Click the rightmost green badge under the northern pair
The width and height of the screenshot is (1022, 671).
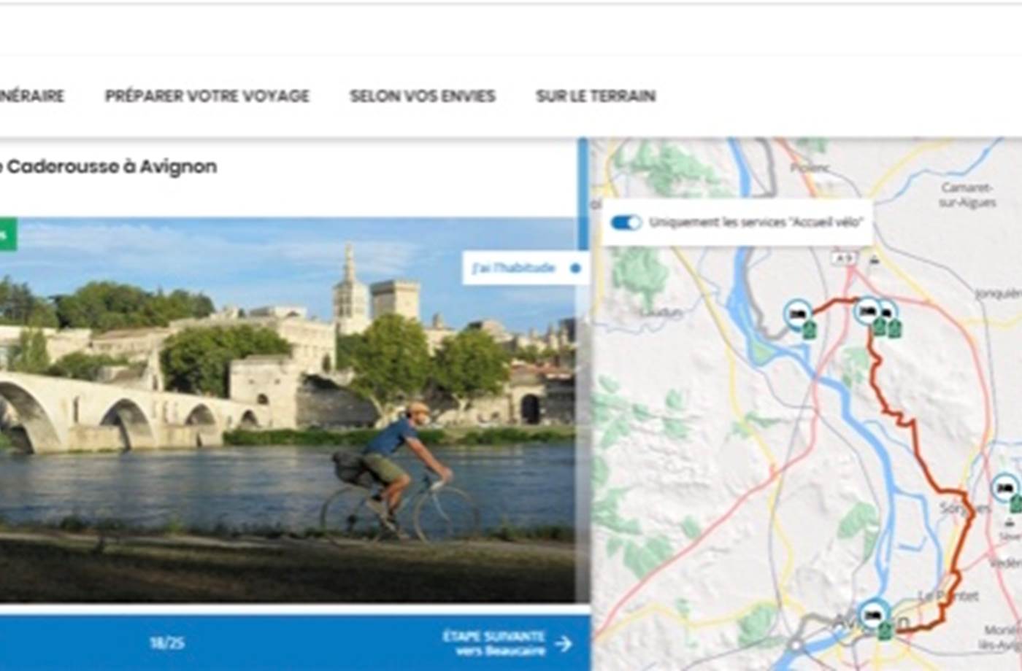pyautogui.click(x=895, y=329)
